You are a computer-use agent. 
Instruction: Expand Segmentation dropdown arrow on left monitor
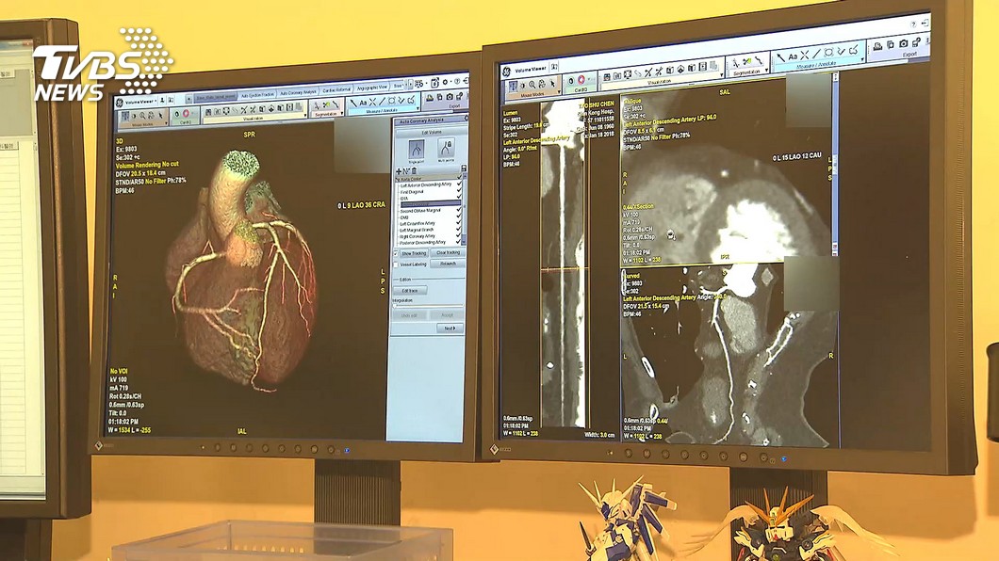coord(341,113)
